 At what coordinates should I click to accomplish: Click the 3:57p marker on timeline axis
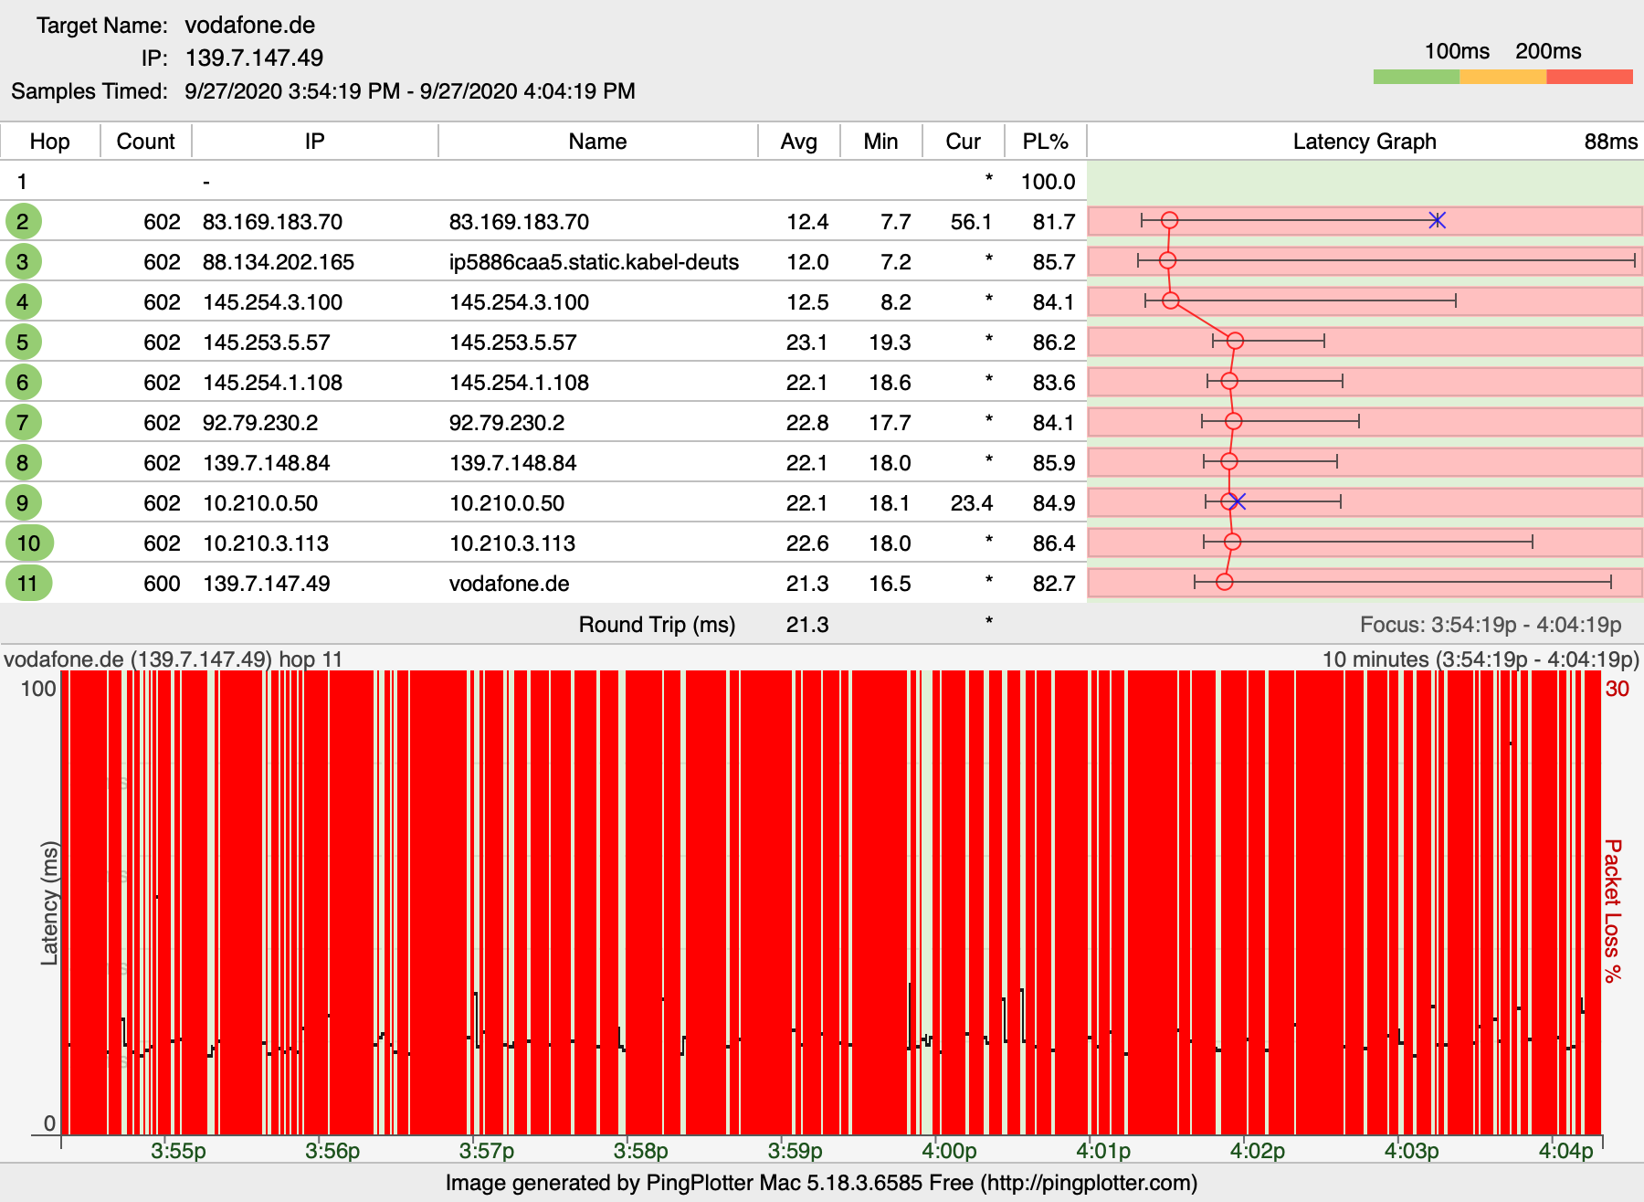486,1150
